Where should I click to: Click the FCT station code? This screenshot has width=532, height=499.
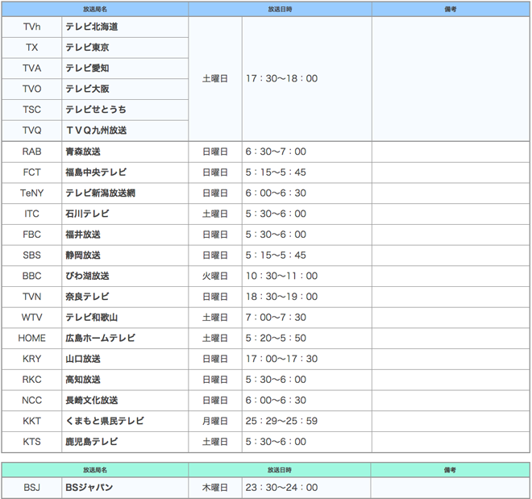[x=32, y=173]
